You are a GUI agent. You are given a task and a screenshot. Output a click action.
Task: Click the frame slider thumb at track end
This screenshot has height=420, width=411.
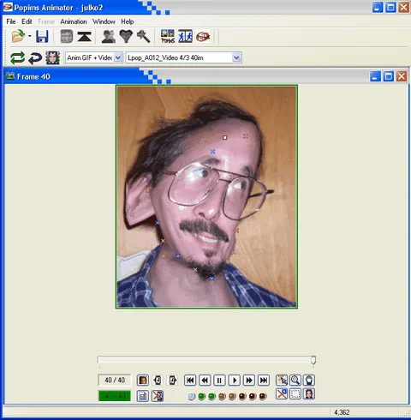tap(313, 360)
